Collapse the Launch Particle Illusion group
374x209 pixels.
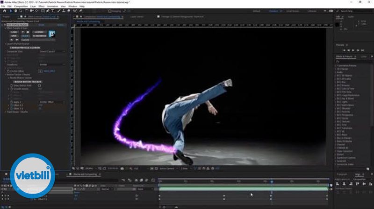(6, 44)
